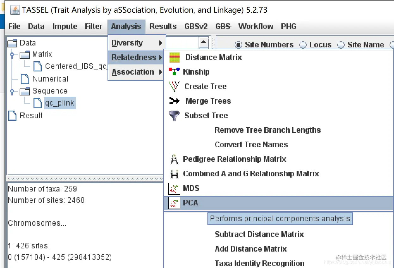Expand the Diversity submenu
The width and height of the screenshot is (394, 268).
click(137, 43)
